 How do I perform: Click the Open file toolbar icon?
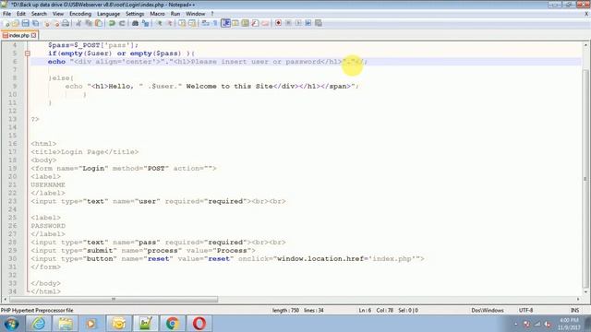(x=16, y=23)
